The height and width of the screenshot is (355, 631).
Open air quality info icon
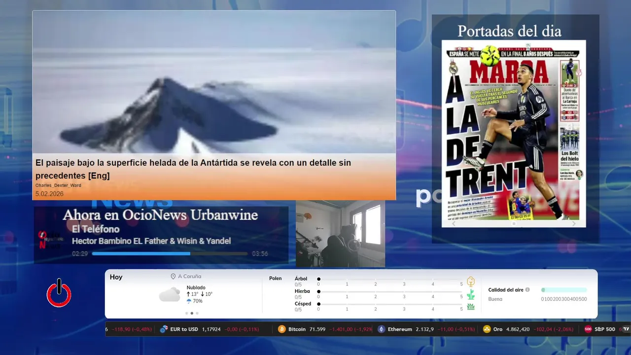coord(527,290)
